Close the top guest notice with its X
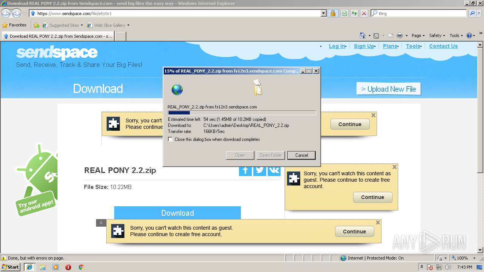The image size is (484, 272). coord(373,115)
